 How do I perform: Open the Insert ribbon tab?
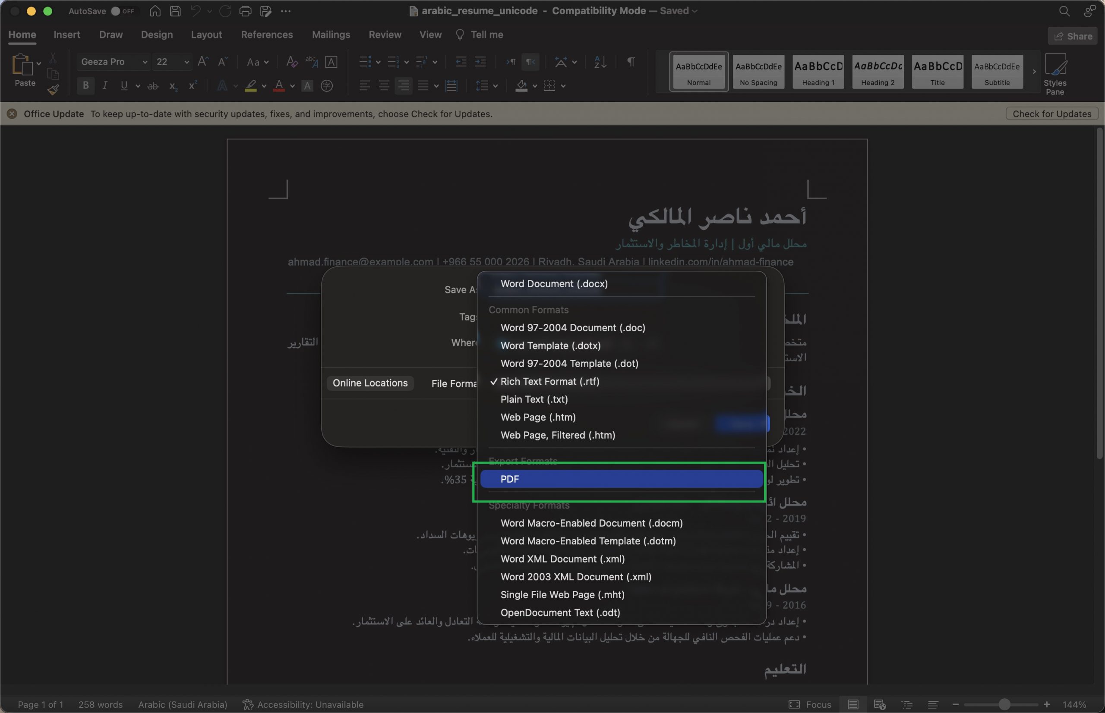pos(67,35)
